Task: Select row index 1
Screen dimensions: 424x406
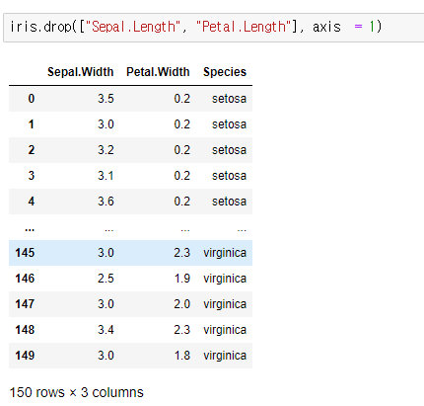Action: coord(32,124)
